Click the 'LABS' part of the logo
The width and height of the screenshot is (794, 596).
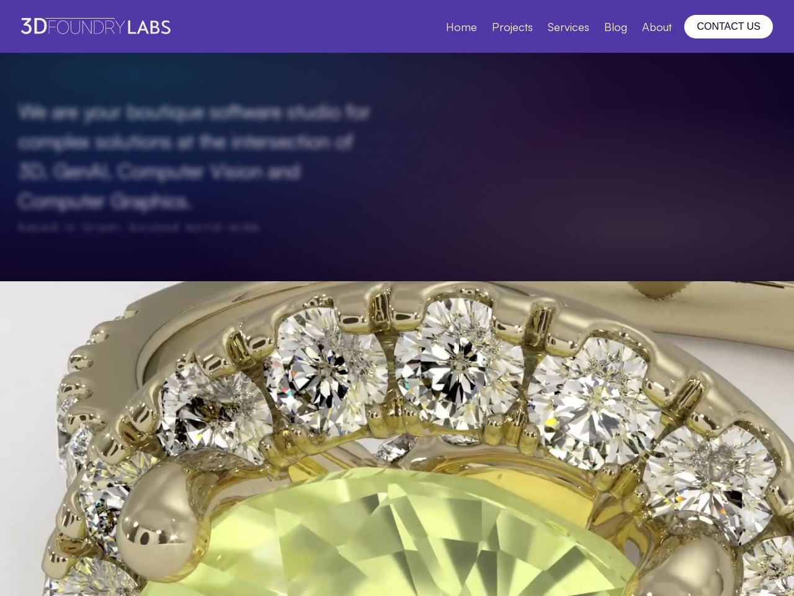point(149,27)
